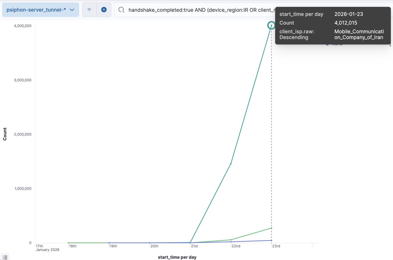Click the '4,012,015' count value in tooltip

346,23
